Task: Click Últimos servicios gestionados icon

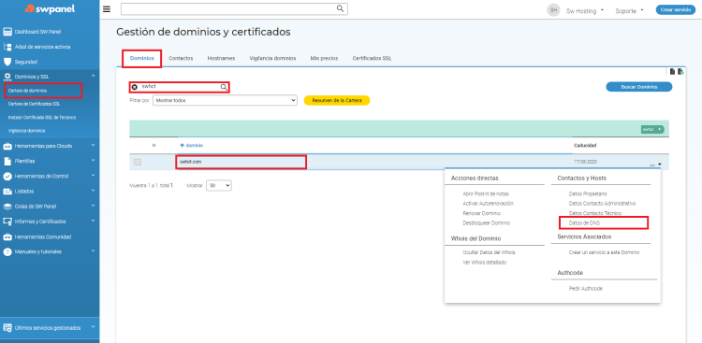Action: point(7,328)
